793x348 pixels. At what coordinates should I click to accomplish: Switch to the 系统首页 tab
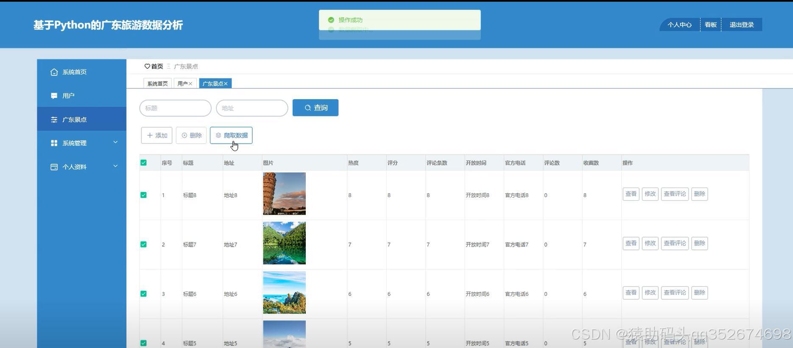[157, 84]
